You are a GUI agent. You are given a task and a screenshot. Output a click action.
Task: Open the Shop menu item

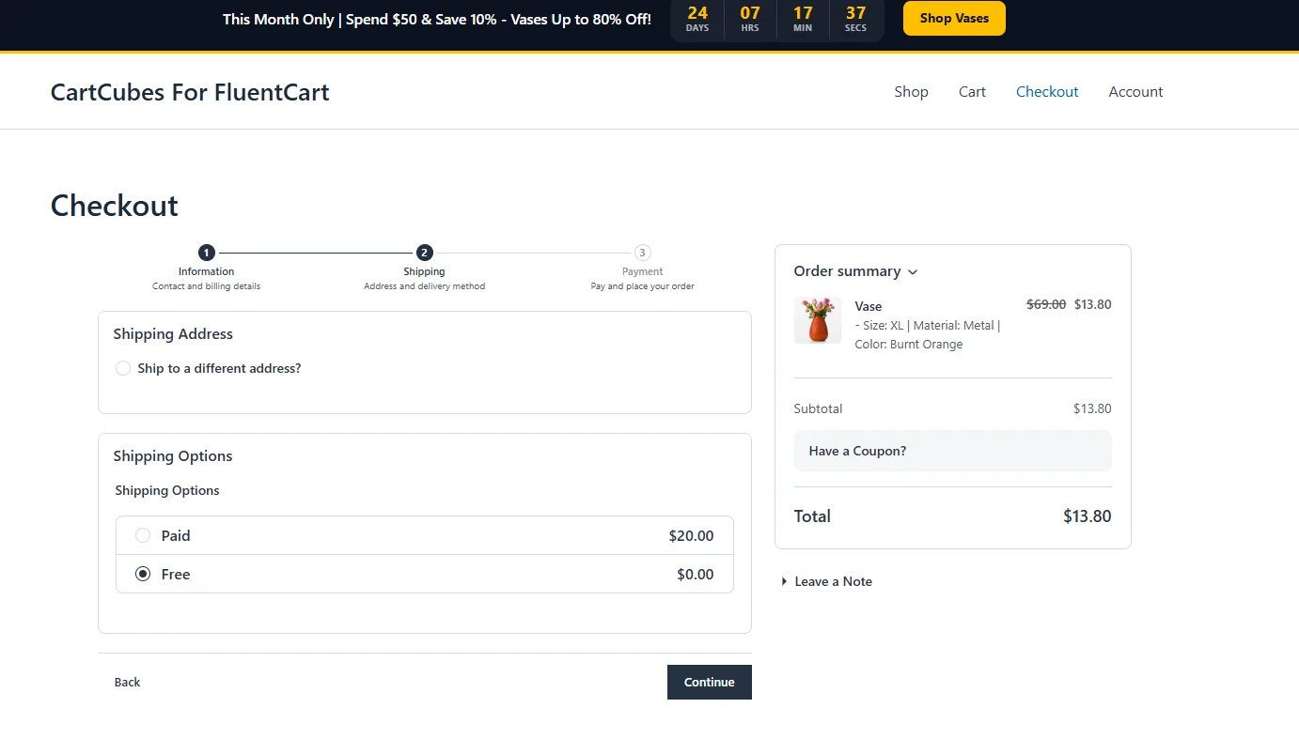point(911,91)
